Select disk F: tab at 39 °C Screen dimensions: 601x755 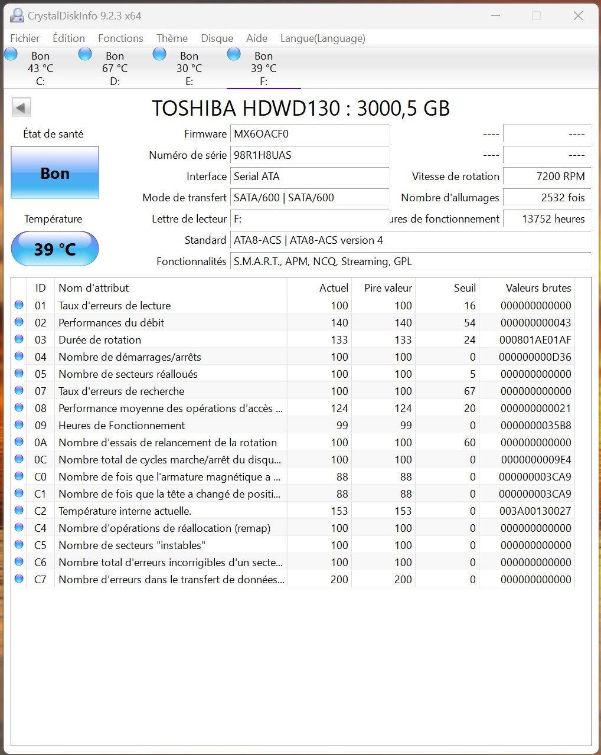coord(263,68)
